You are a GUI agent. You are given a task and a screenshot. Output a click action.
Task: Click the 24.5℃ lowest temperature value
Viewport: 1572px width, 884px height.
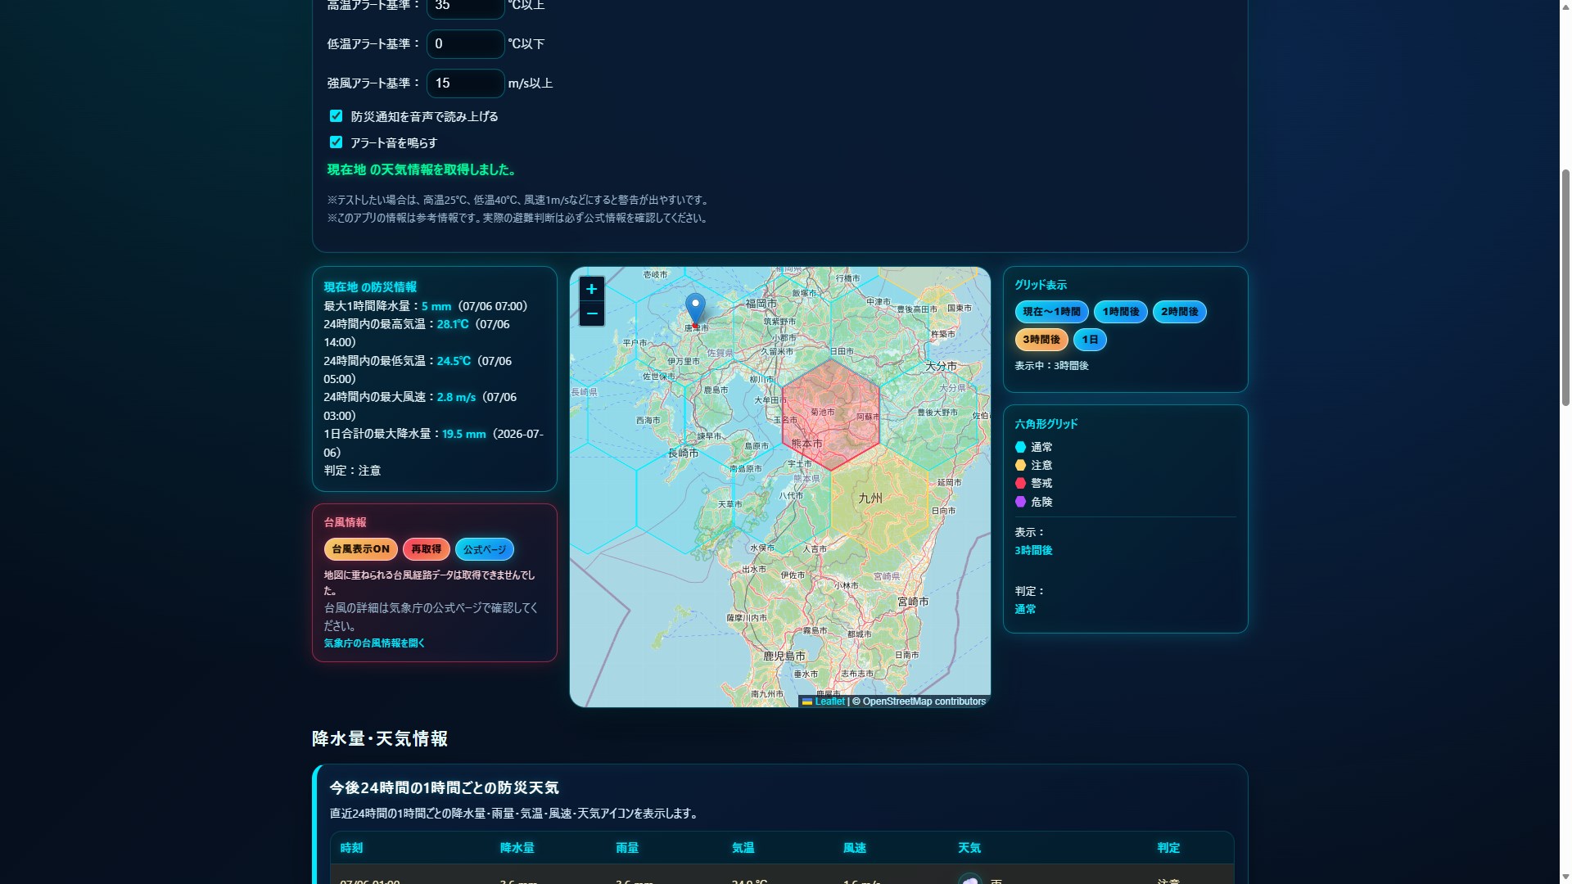(454, 361)
